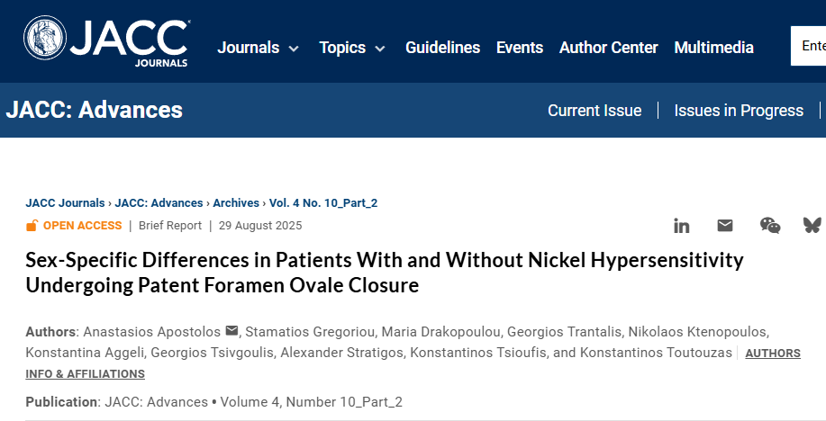Share article via email envelope icon
The image size is (826, 421).
tap(725, 226)
